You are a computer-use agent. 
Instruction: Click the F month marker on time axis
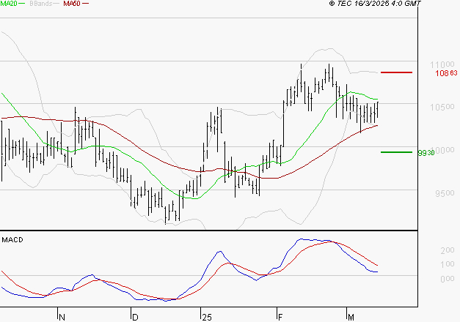280,318
